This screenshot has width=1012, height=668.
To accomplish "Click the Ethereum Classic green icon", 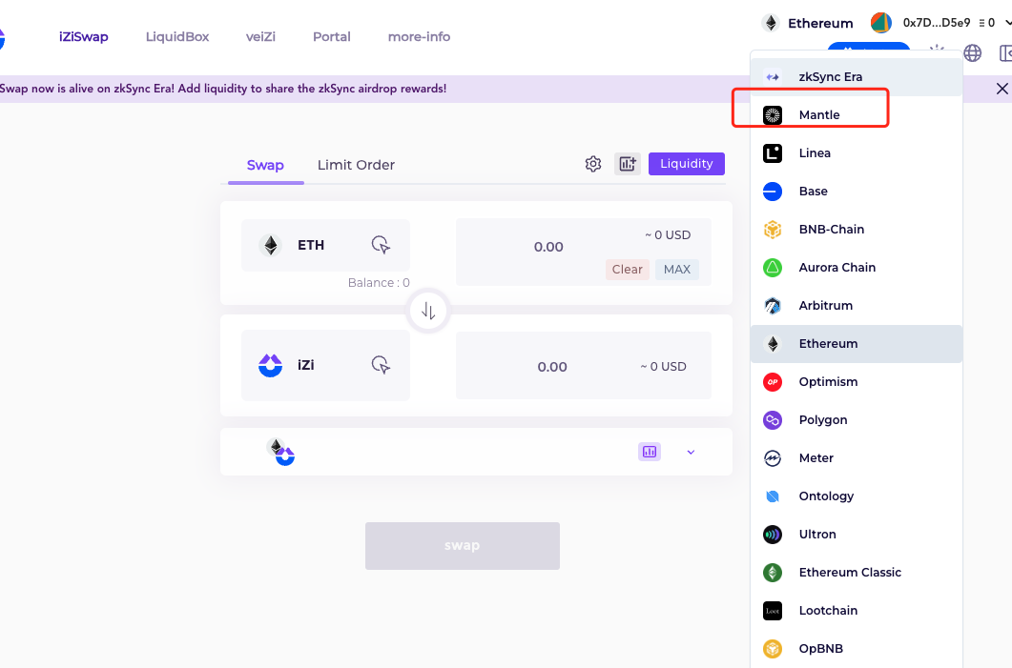I will (x=773, y=572).
